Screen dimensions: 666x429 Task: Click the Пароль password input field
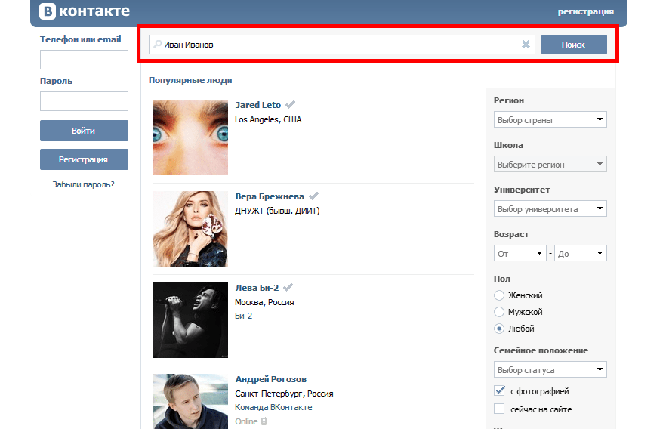[x=84, y=101]
